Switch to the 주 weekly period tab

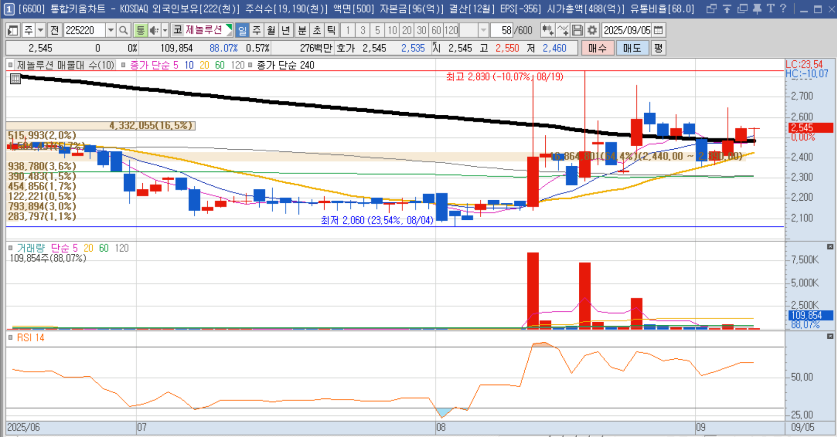[257, 30]
